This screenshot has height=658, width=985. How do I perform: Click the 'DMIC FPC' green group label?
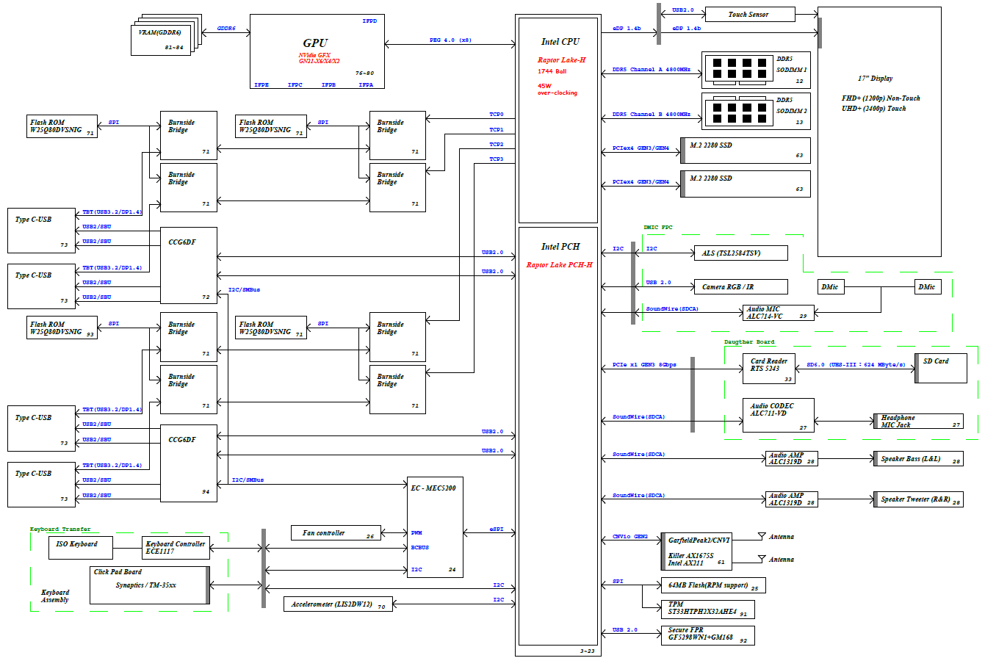657,228
